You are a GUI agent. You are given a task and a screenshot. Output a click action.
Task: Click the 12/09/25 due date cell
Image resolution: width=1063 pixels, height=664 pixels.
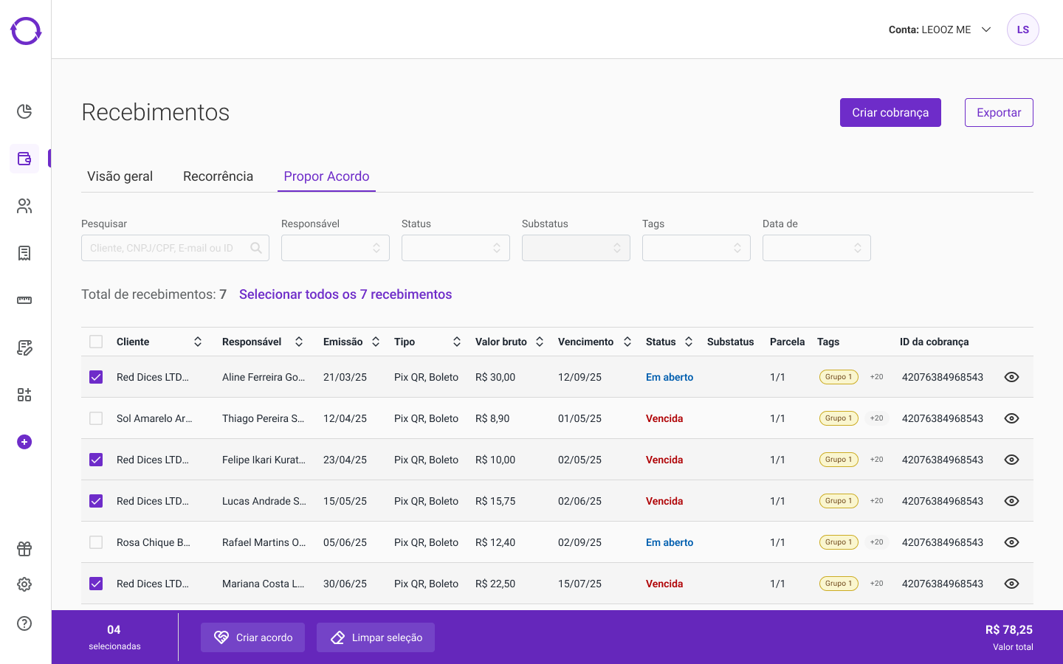pyautogui.click(x=579, y=377)
